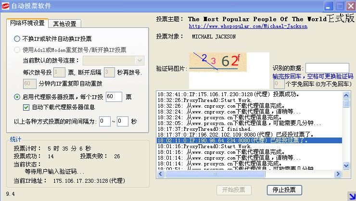Select log row 18:32:26 cnproxy 下载代理信息完成
The height and width of the screenshot is (201, 356).
[250, 106]
